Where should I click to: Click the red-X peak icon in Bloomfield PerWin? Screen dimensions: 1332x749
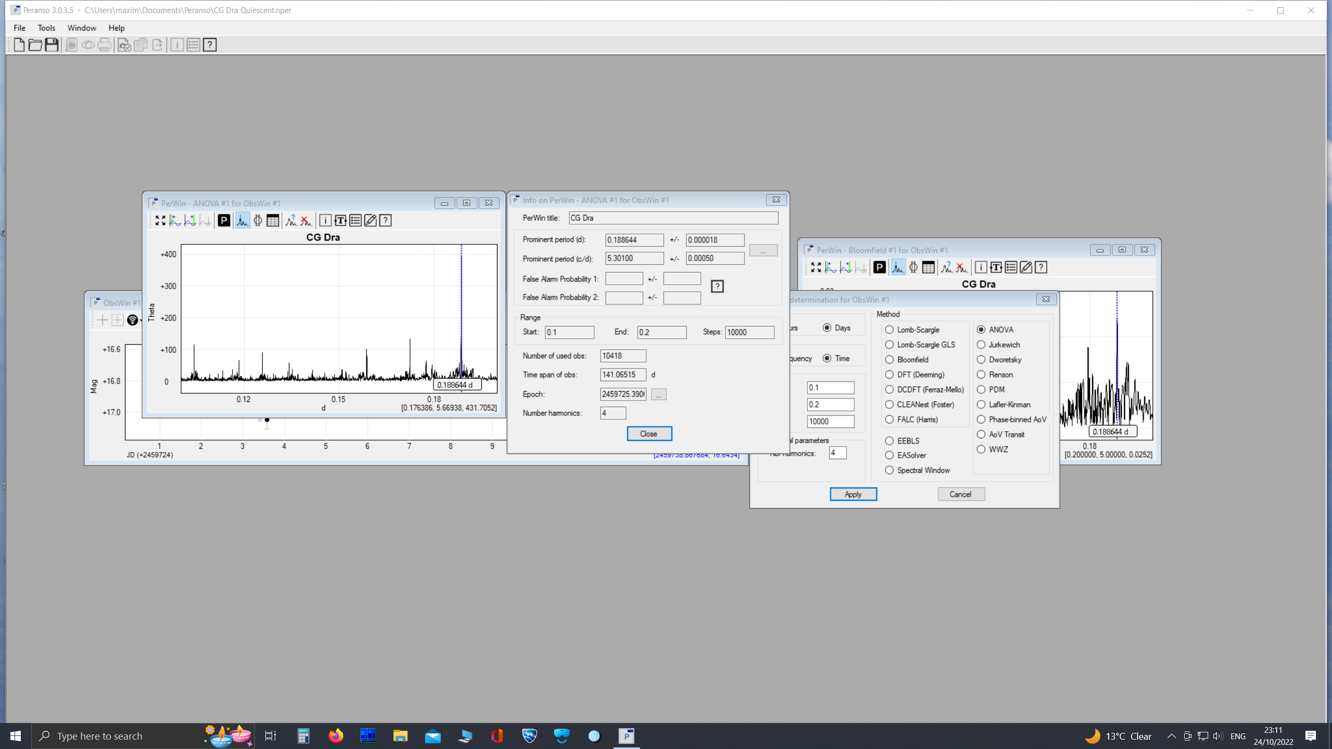point(962,267)
